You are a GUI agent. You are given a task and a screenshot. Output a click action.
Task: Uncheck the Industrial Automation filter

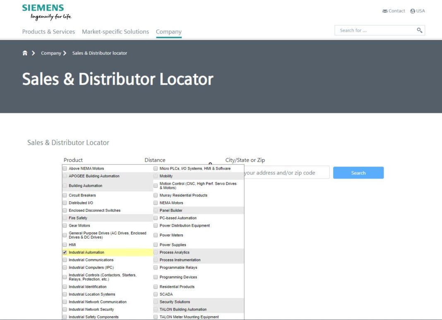click(65, 252)
